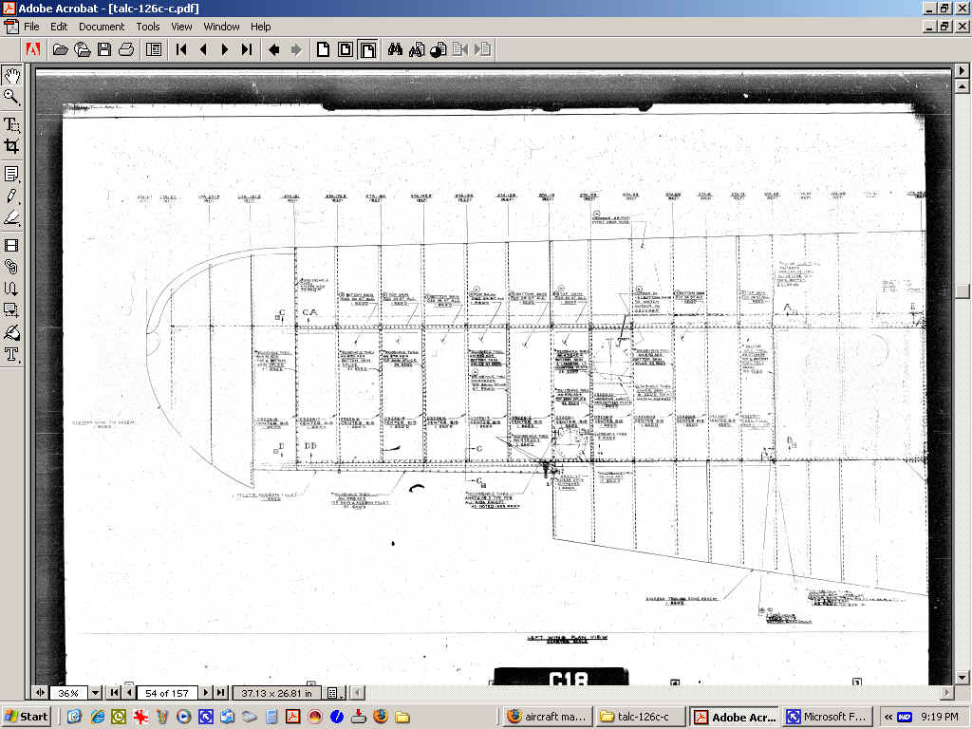Select the Hand tool

[x=12, y=76]
